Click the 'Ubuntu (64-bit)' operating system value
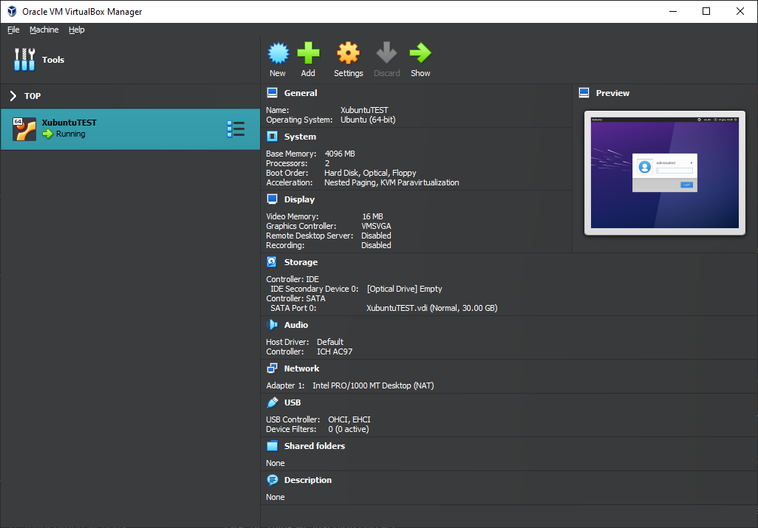 (x=368, y=120)
